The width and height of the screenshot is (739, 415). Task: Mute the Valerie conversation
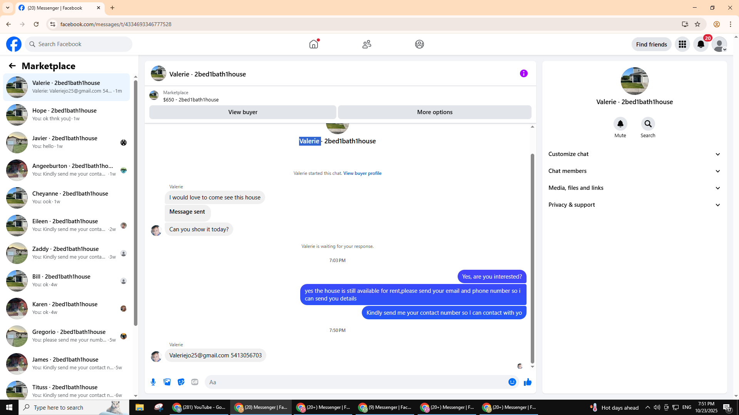[x=620, y=124]
